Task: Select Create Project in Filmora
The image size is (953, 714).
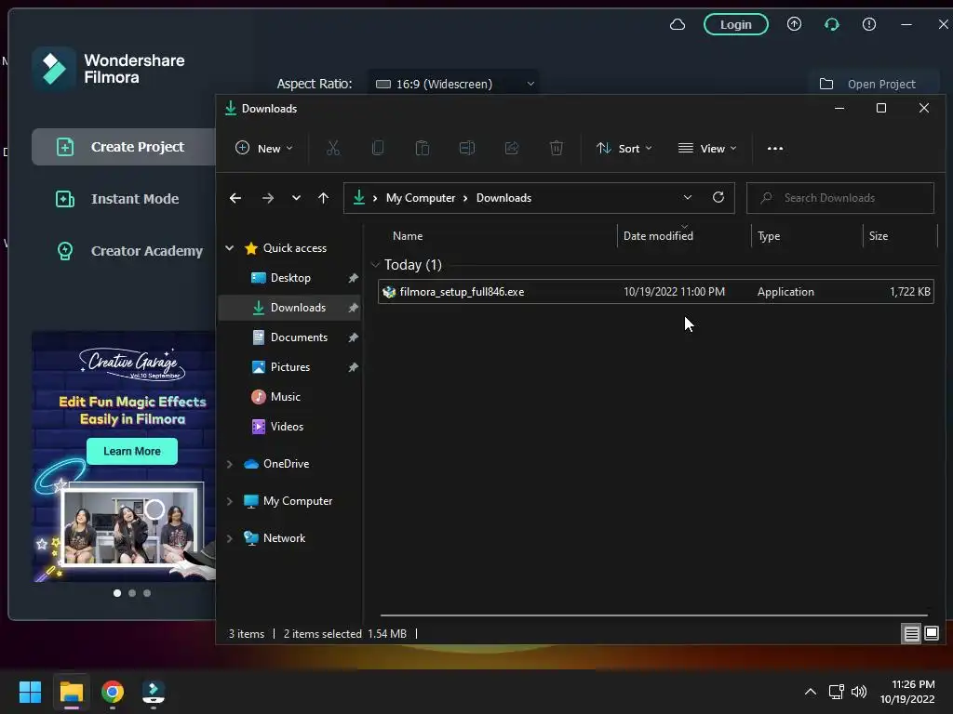Action: pos(124,147)
